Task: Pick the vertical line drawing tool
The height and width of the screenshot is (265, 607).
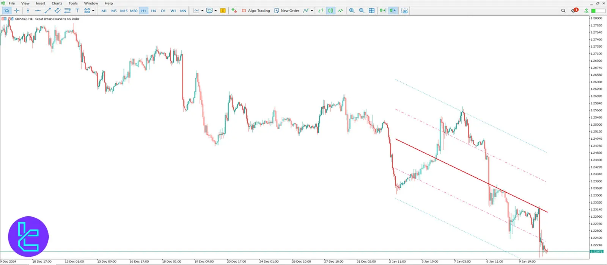Action: pos(28,11)
